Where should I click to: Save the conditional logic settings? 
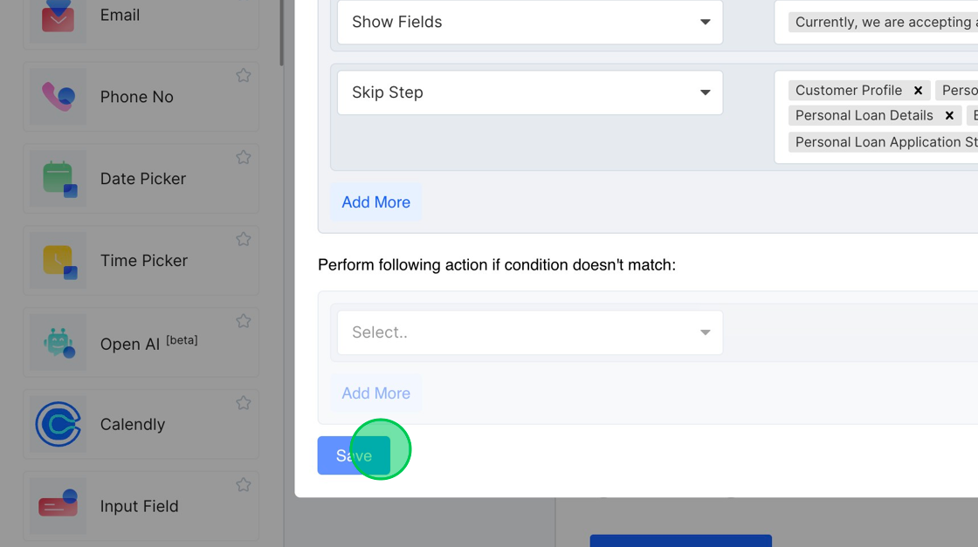click(x=354, y=455)
